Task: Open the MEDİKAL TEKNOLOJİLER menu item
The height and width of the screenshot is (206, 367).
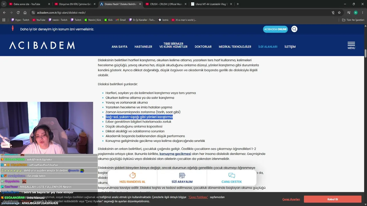Action: (235, 47)
